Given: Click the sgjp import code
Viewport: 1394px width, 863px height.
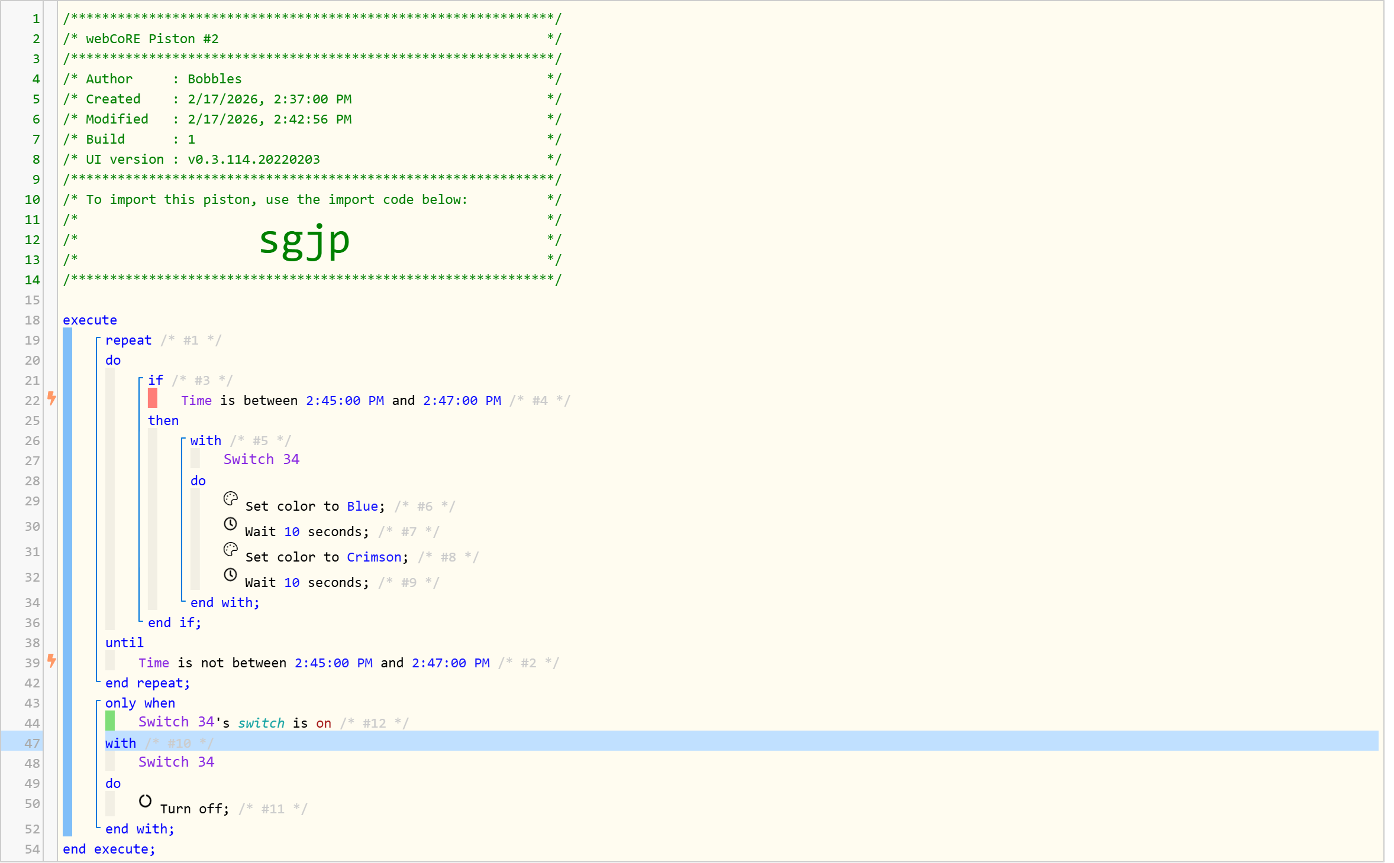Looking at the screenshot, I should click(x=305, y=241).
